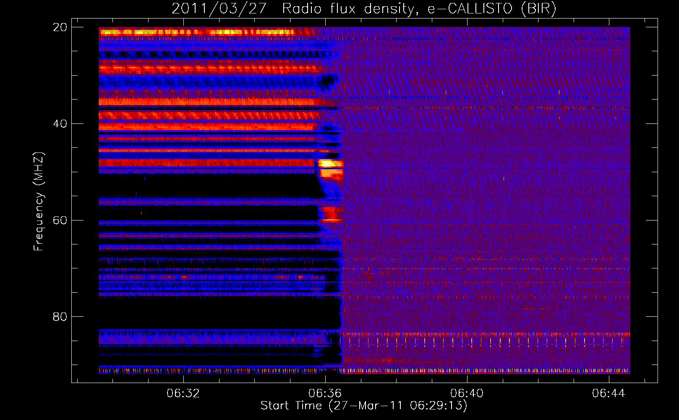Click the red burst patch near 59 MHz
679x420 pixels.
332,214
